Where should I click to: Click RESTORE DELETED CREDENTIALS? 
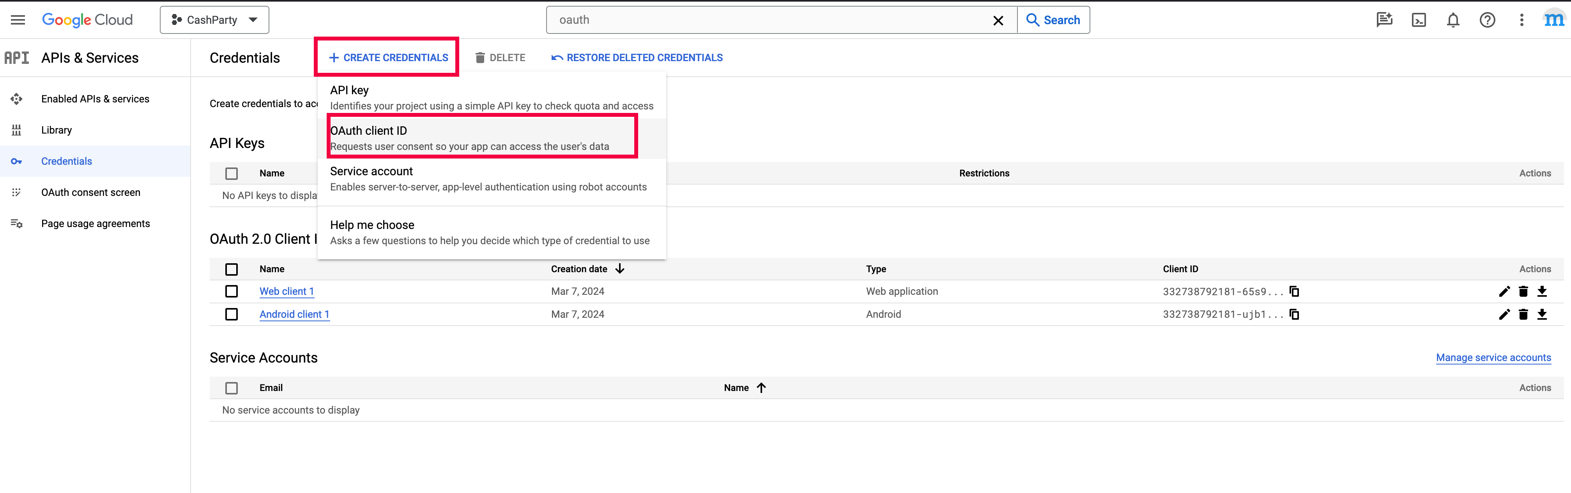click(637, 57)
